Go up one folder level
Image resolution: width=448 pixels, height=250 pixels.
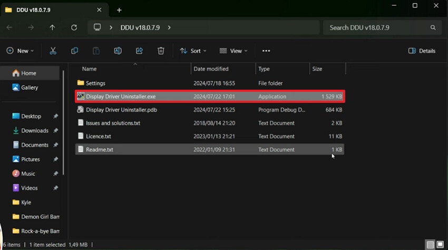click(x=52, y=27)
